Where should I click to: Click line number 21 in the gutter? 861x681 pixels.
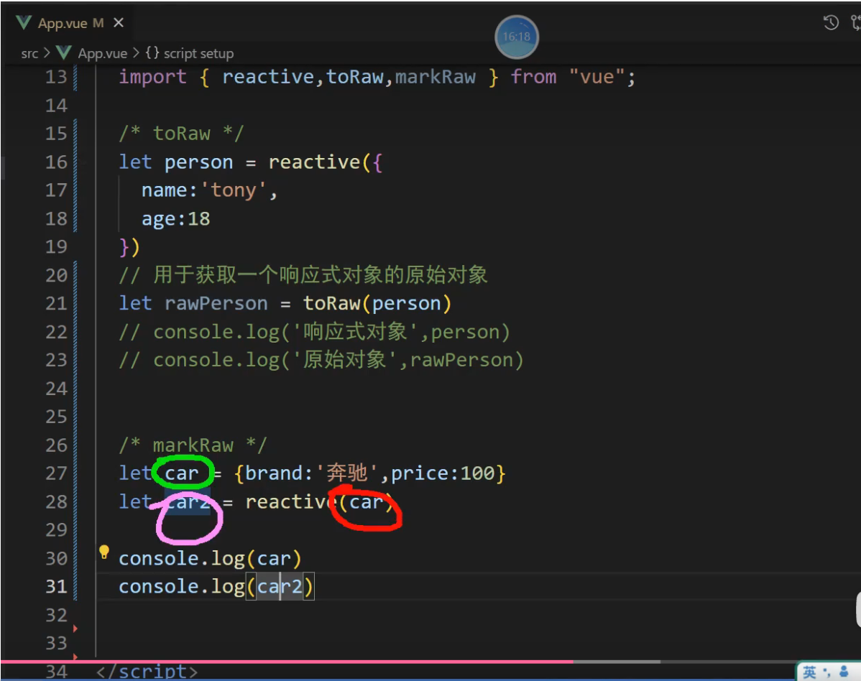(x=56, y=303)
